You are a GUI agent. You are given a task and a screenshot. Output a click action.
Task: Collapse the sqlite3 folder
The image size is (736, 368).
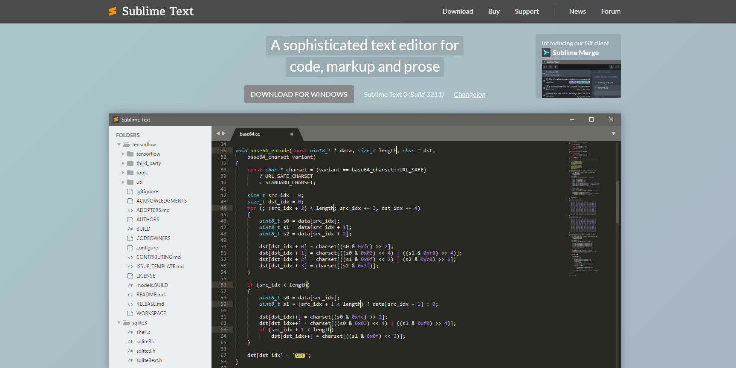pyautogui.click(x=119, y=323)
